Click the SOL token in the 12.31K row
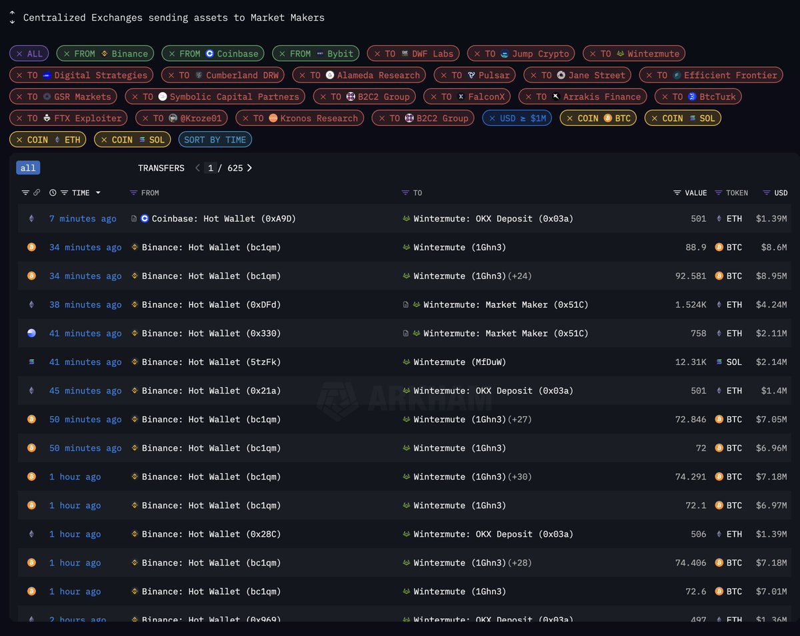 point(729,362)
